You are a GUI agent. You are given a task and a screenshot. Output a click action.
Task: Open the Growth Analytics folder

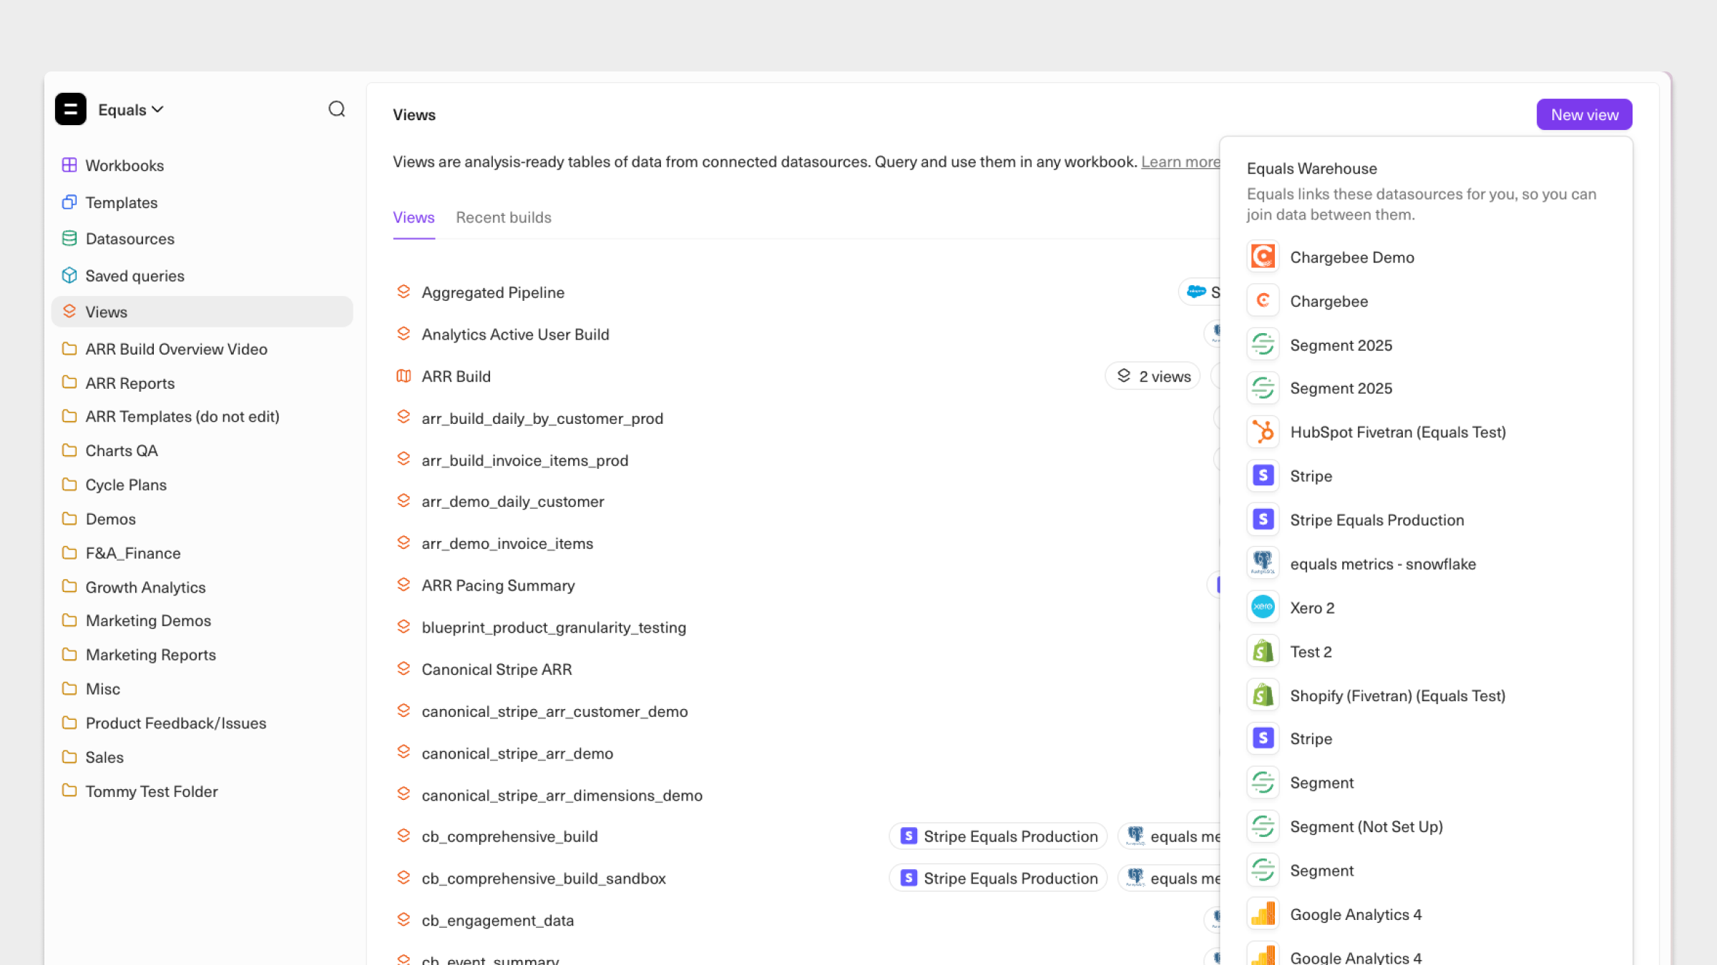click(145, 587)
